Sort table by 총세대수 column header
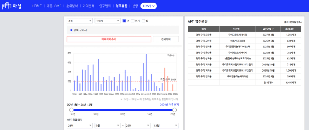The image size is (309, 130). (x=291, y=29)
